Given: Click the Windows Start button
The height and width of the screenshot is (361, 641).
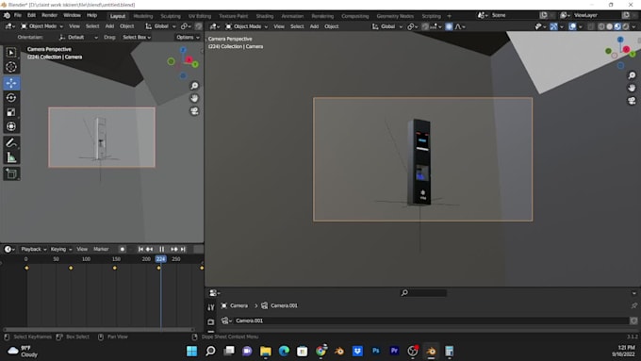Looking at the screenshot, I should tap(191, 351).
